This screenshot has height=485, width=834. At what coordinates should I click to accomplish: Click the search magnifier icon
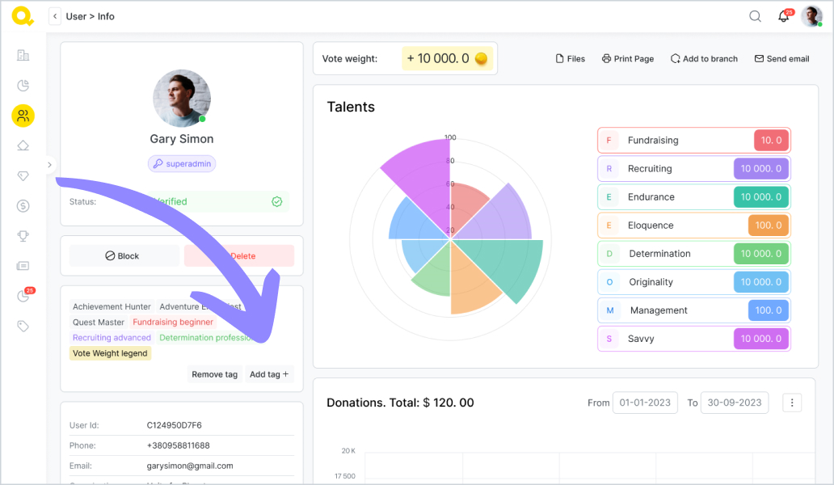(x=755, y=16)
